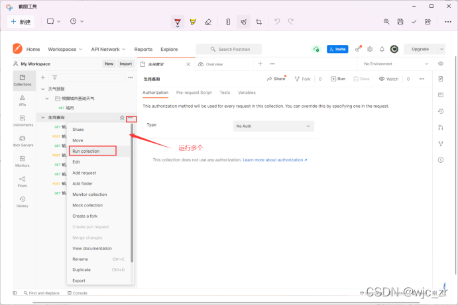Open Console in the status bar

(x=78, y=292)
